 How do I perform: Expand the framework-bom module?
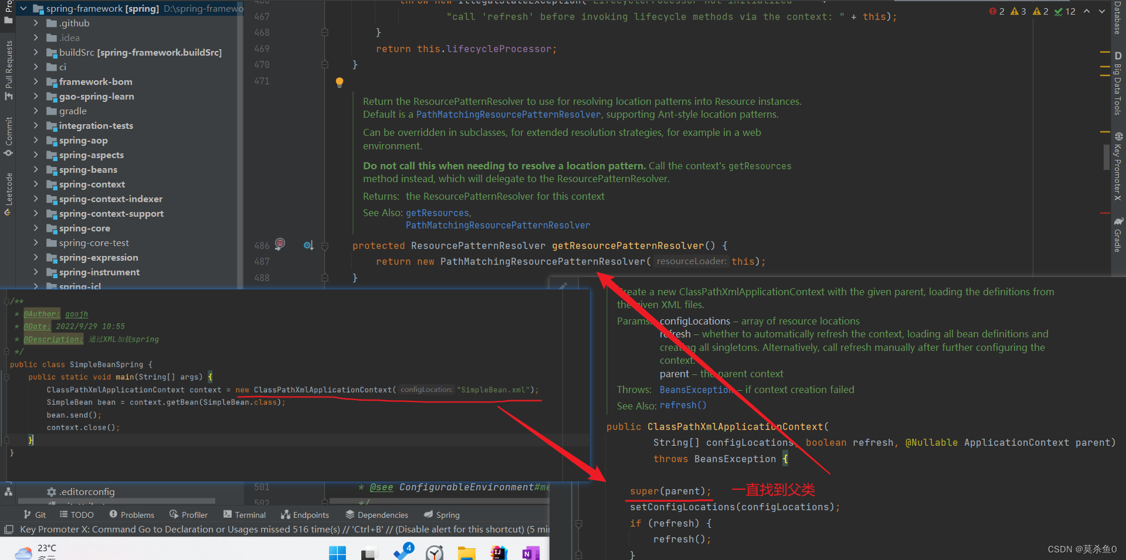[x=36, y=82]
